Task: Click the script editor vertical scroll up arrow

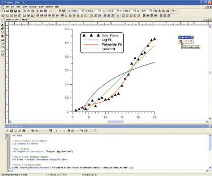Action: (210, 136)
